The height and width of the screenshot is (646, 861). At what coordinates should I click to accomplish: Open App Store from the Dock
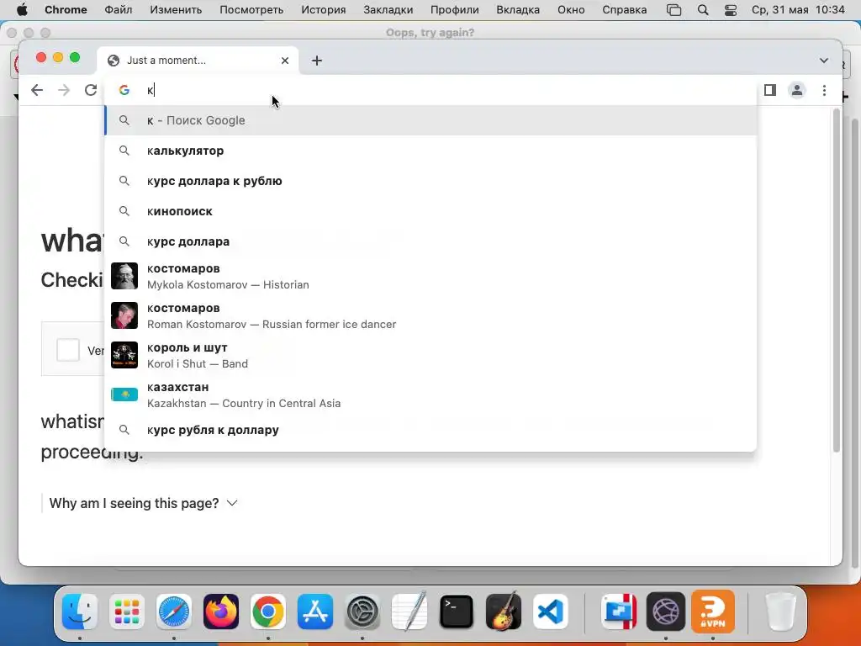[x=315, y=612]
